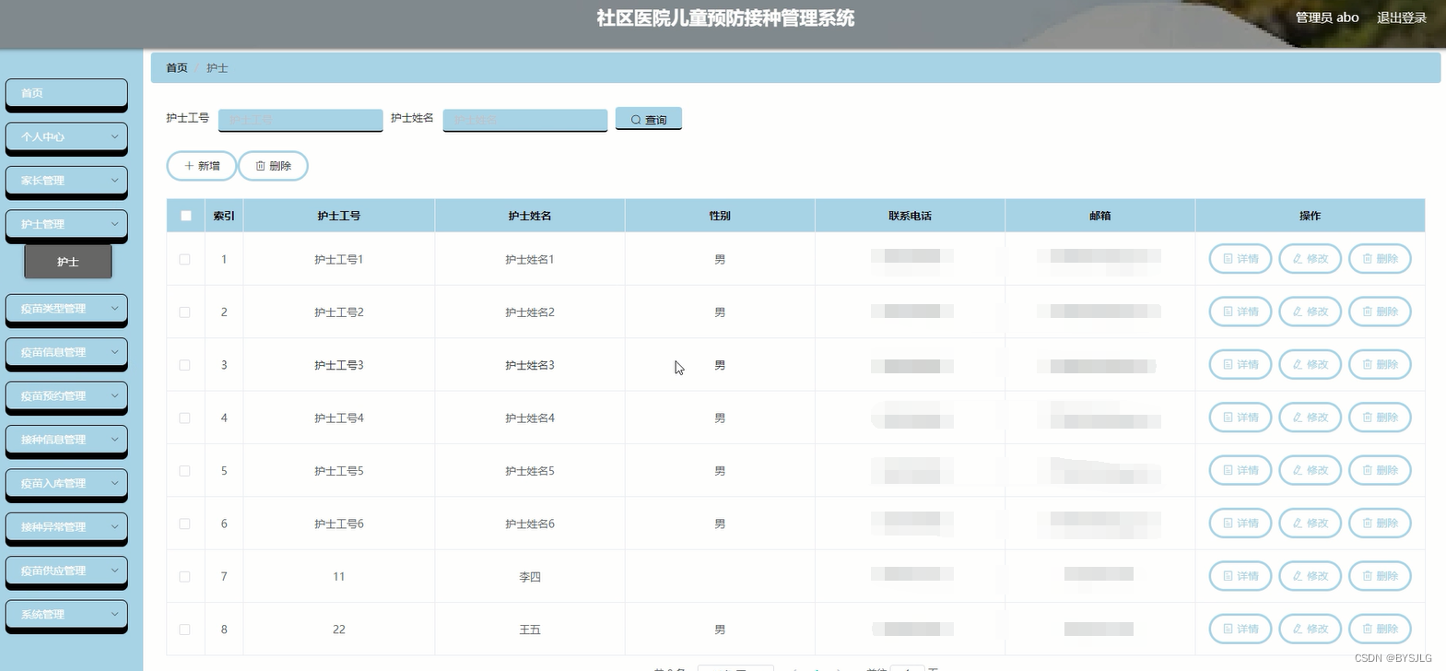Delete row 护士工号2
The height and width of the screenshot is (671, 1446).
(x=1380, y=312)
